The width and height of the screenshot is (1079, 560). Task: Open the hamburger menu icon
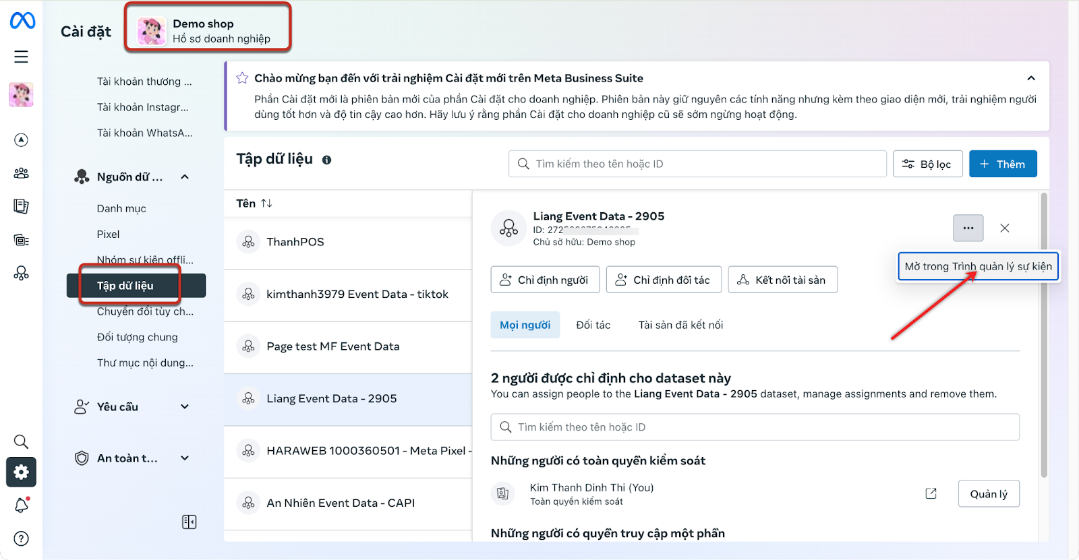[x=21, y=57]
